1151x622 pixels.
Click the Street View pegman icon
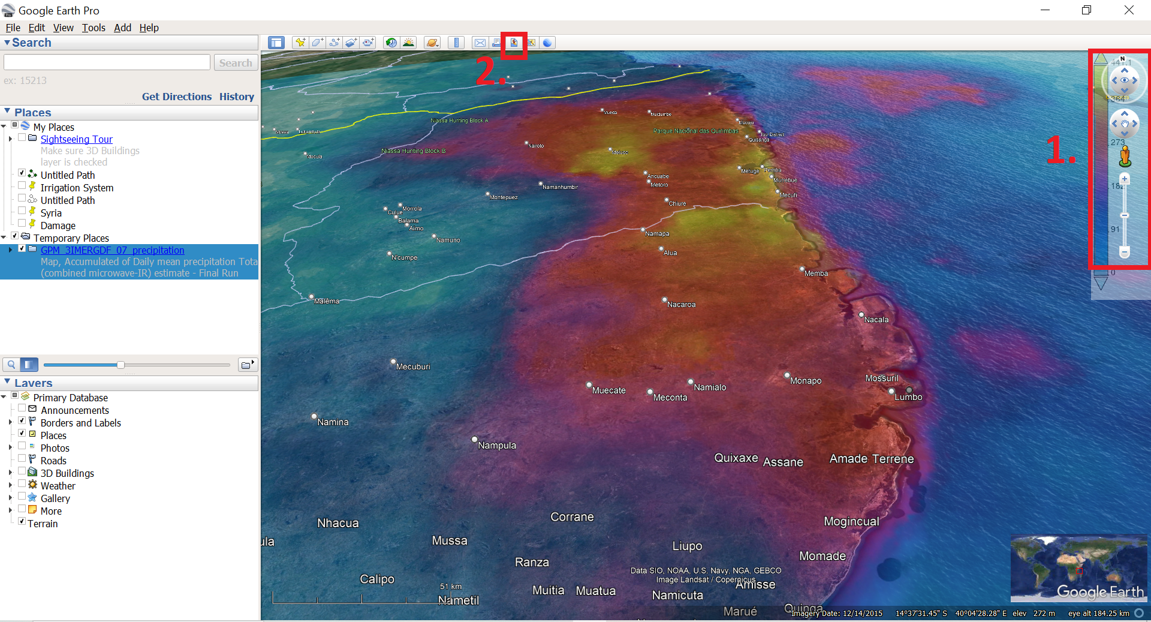[1125, 157]
